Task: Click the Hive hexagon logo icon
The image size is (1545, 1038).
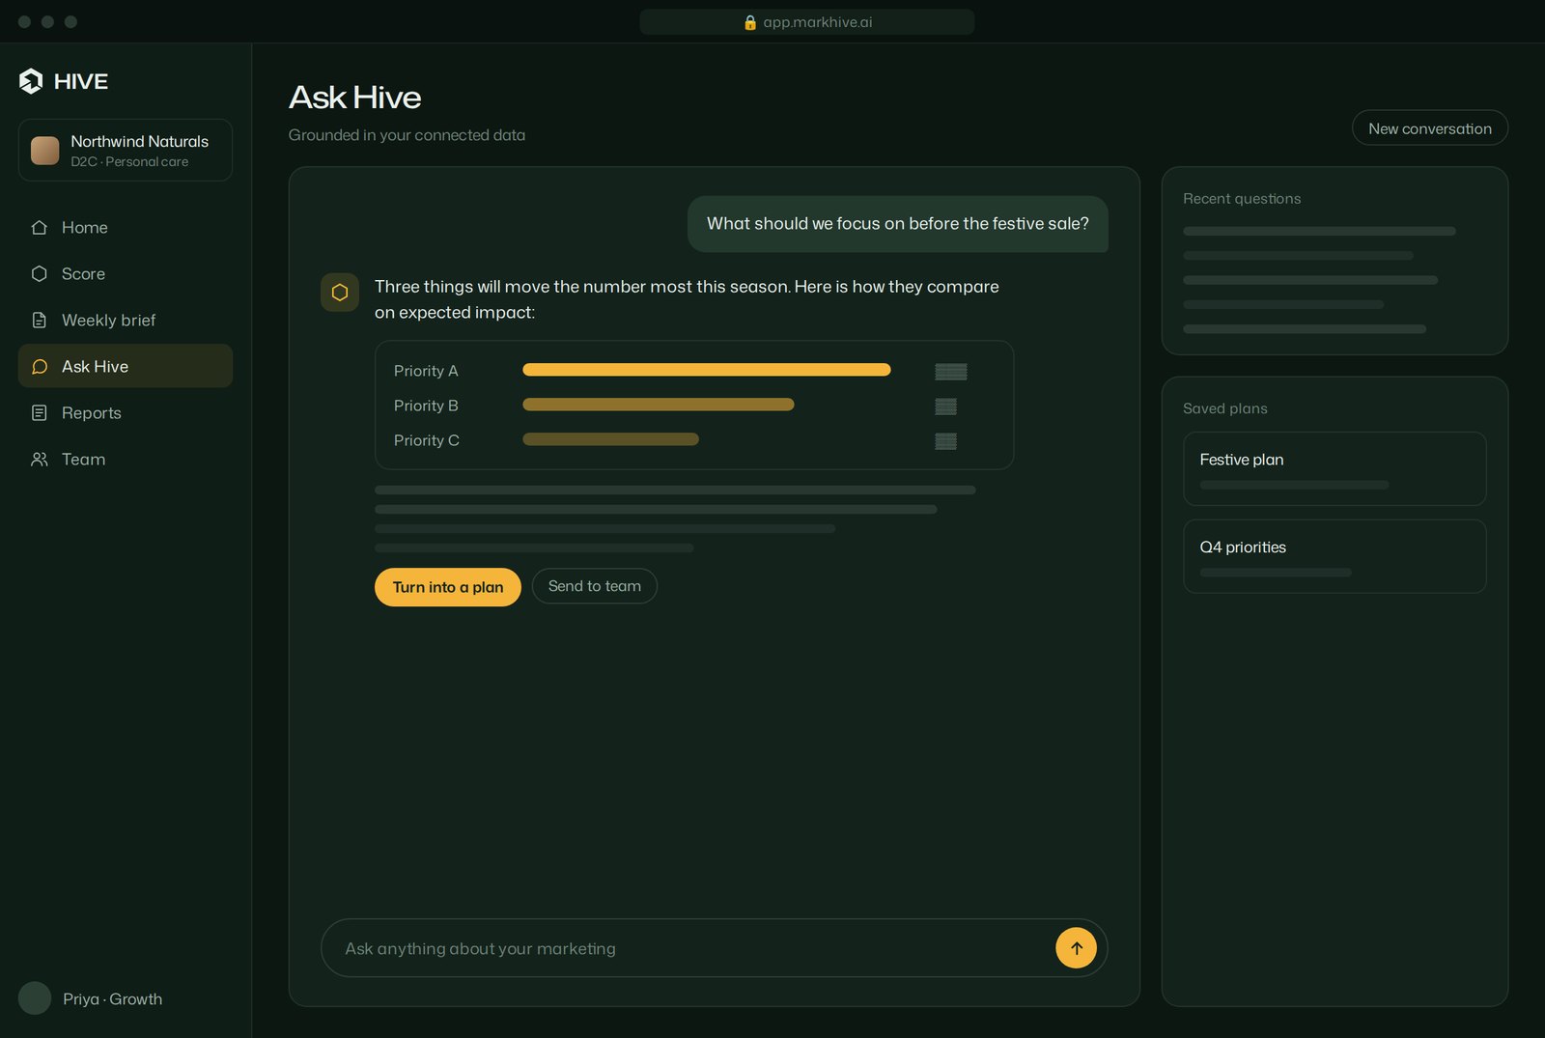Action: click(31, 81)
